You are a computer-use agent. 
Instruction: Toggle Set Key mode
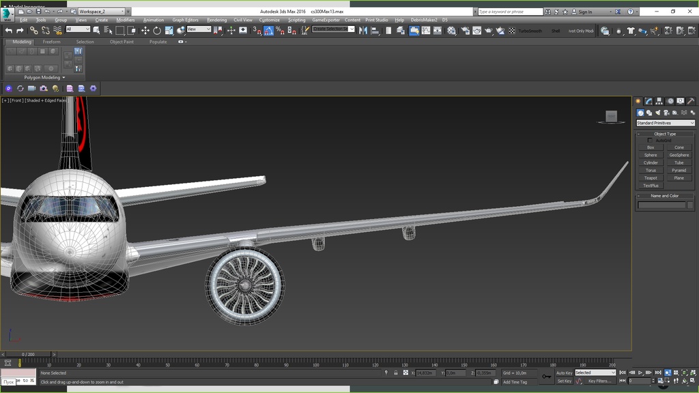tap(564, 381)
